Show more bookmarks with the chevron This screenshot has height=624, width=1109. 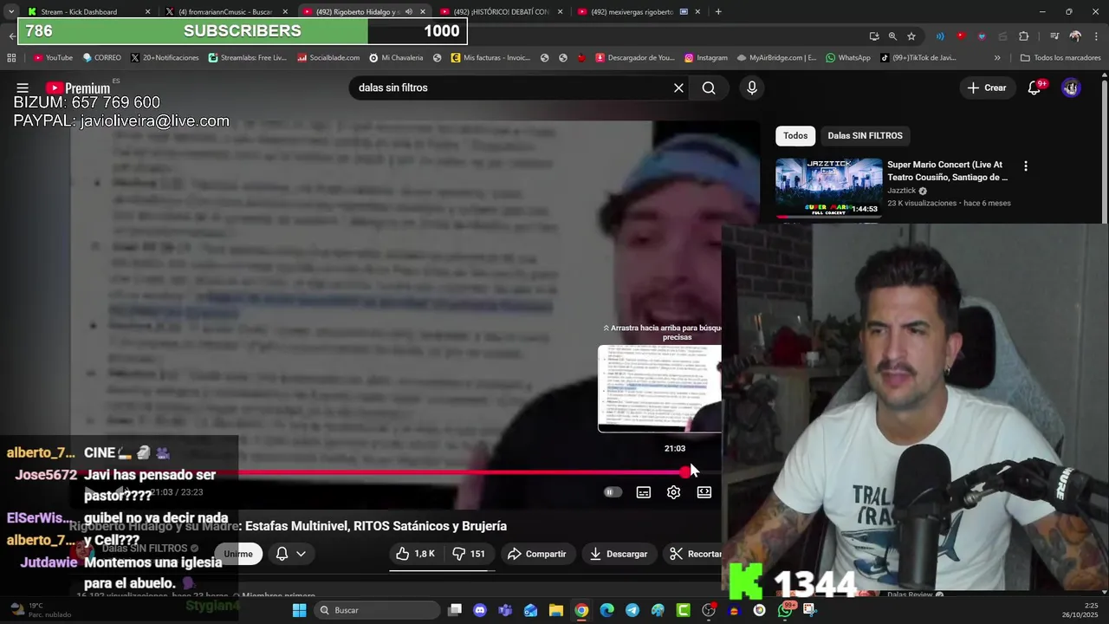point(997,58)
